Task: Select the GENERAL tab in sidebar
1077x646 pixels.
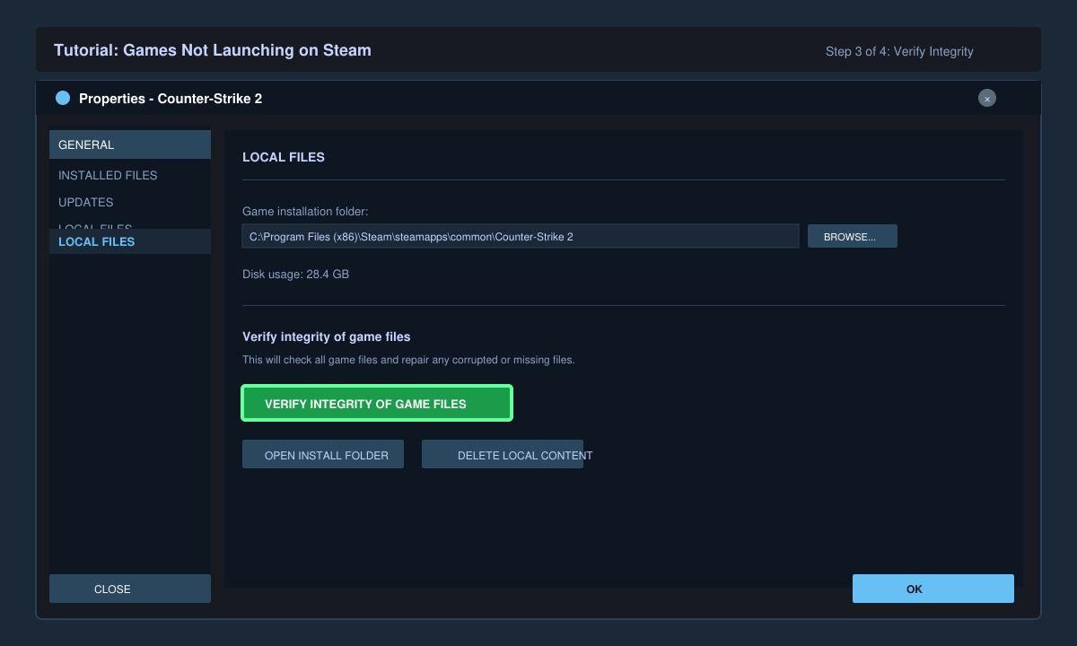Action: (130, 144)
